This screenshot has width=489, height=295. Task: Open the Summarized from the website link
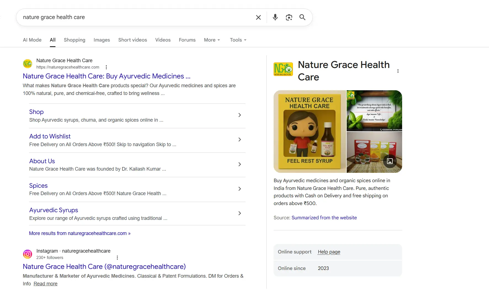click(x=324, y=217)
